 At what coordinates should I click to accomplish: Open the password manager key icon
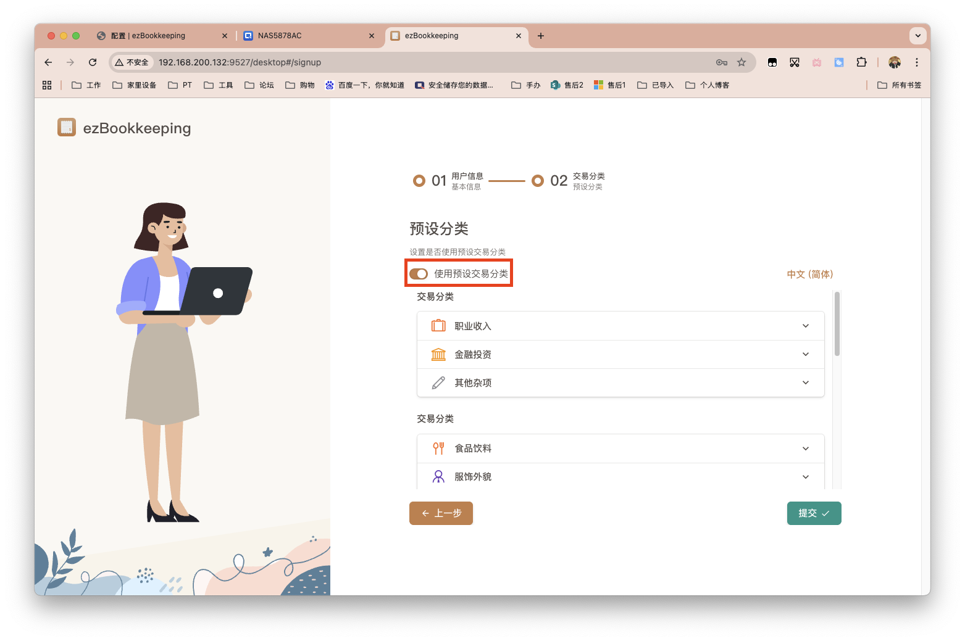coord(721,62)
